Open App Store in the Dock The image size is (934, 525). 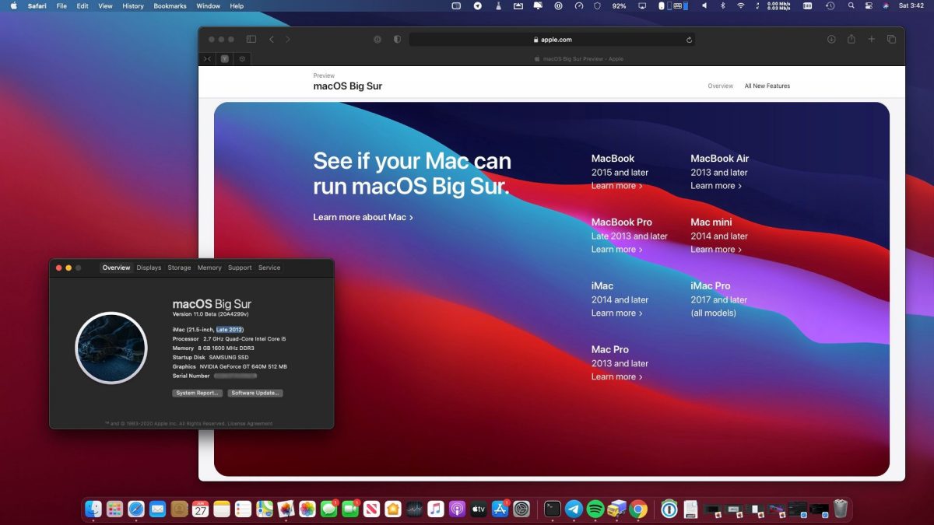pos(500,509)
